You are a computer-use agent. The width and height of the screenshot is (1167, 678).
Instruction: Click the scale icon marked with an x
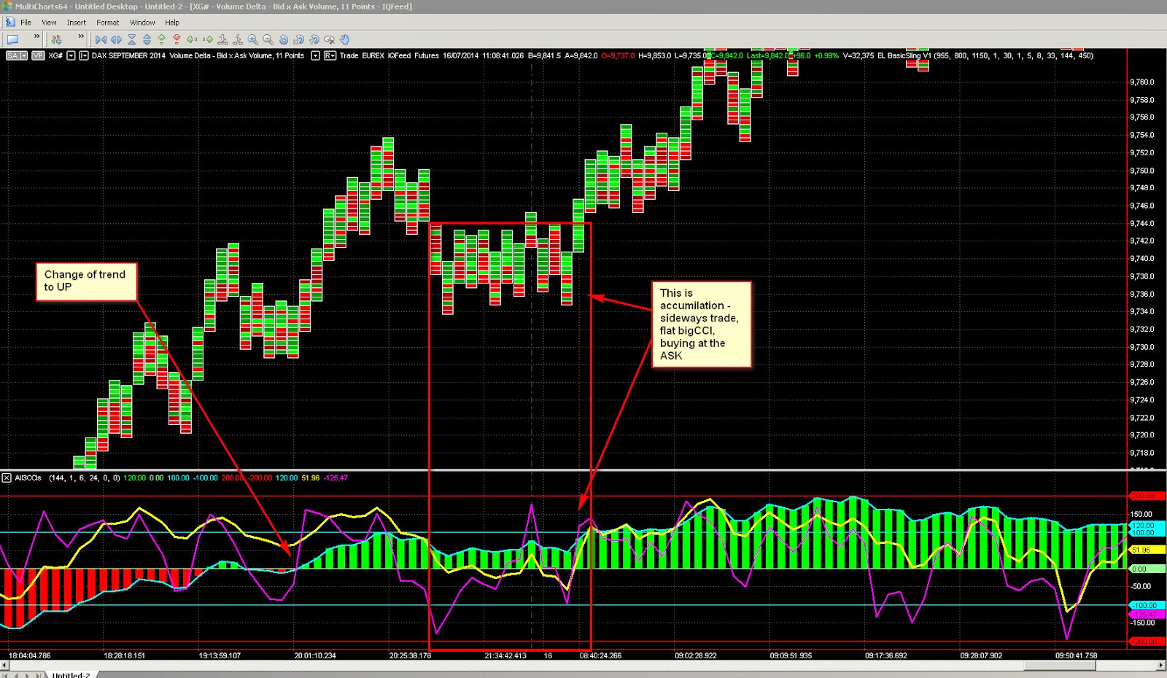238,39
